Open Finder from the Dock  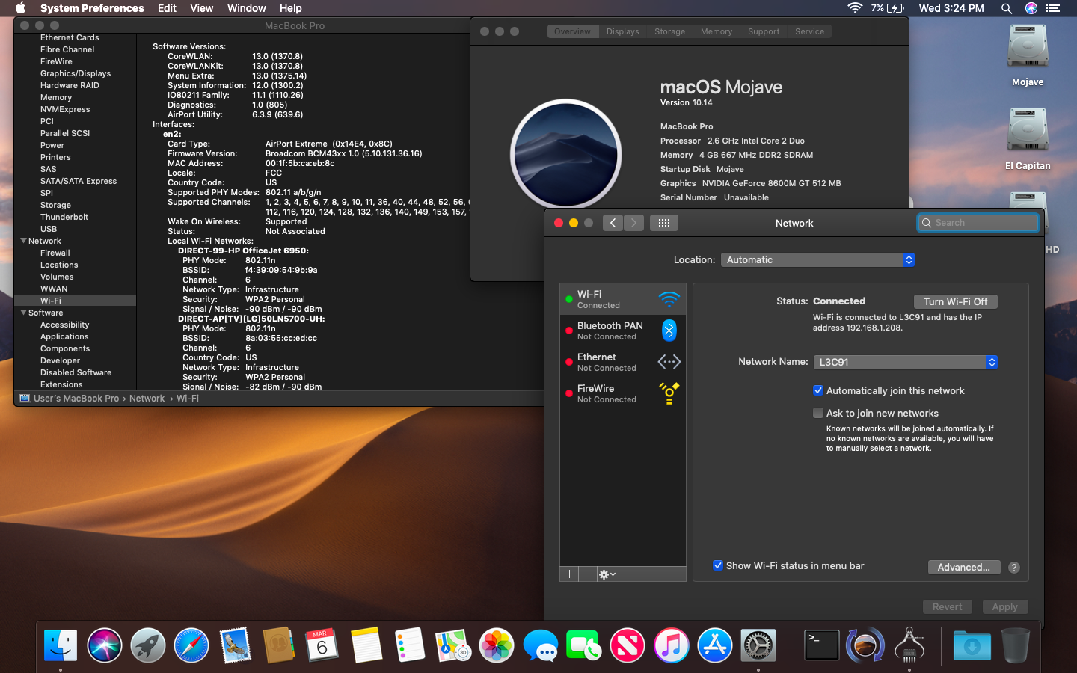click(x=61, y=645)
